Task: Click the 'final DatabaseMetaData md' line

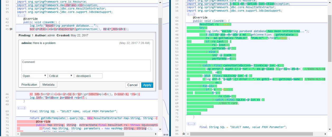Action: pyautogui.click(x=252, y=35)
